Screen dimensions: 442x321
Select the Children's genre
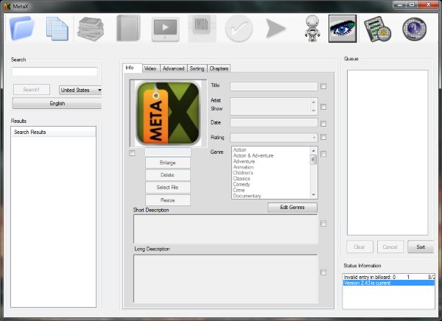click(243, 173)
